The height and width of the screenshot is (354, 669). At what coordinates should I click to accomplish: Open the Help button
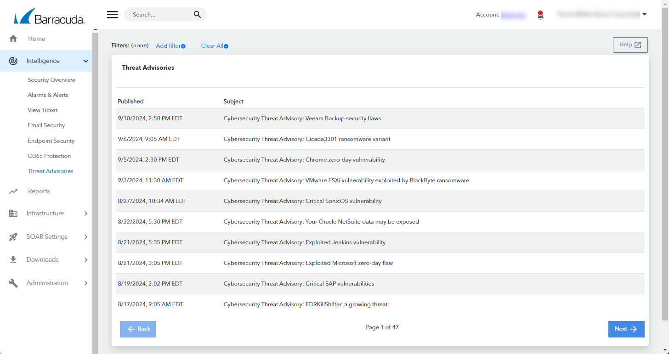(630, 45)
